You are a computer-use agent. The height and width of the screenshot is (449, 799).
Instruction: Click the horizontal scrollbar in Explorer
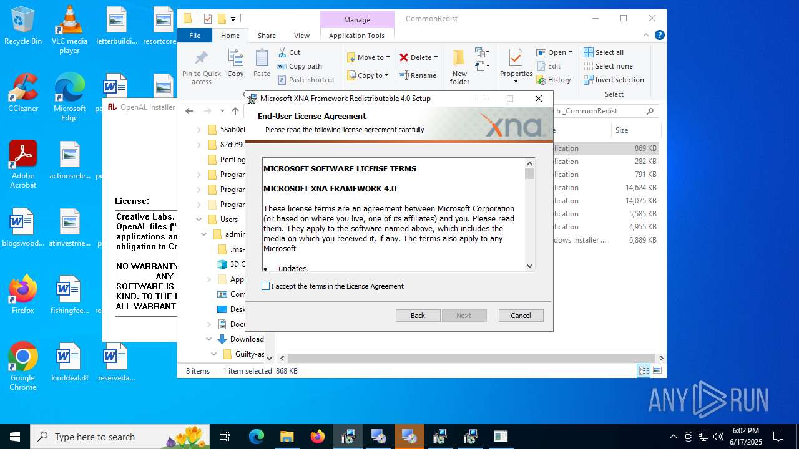472,358
